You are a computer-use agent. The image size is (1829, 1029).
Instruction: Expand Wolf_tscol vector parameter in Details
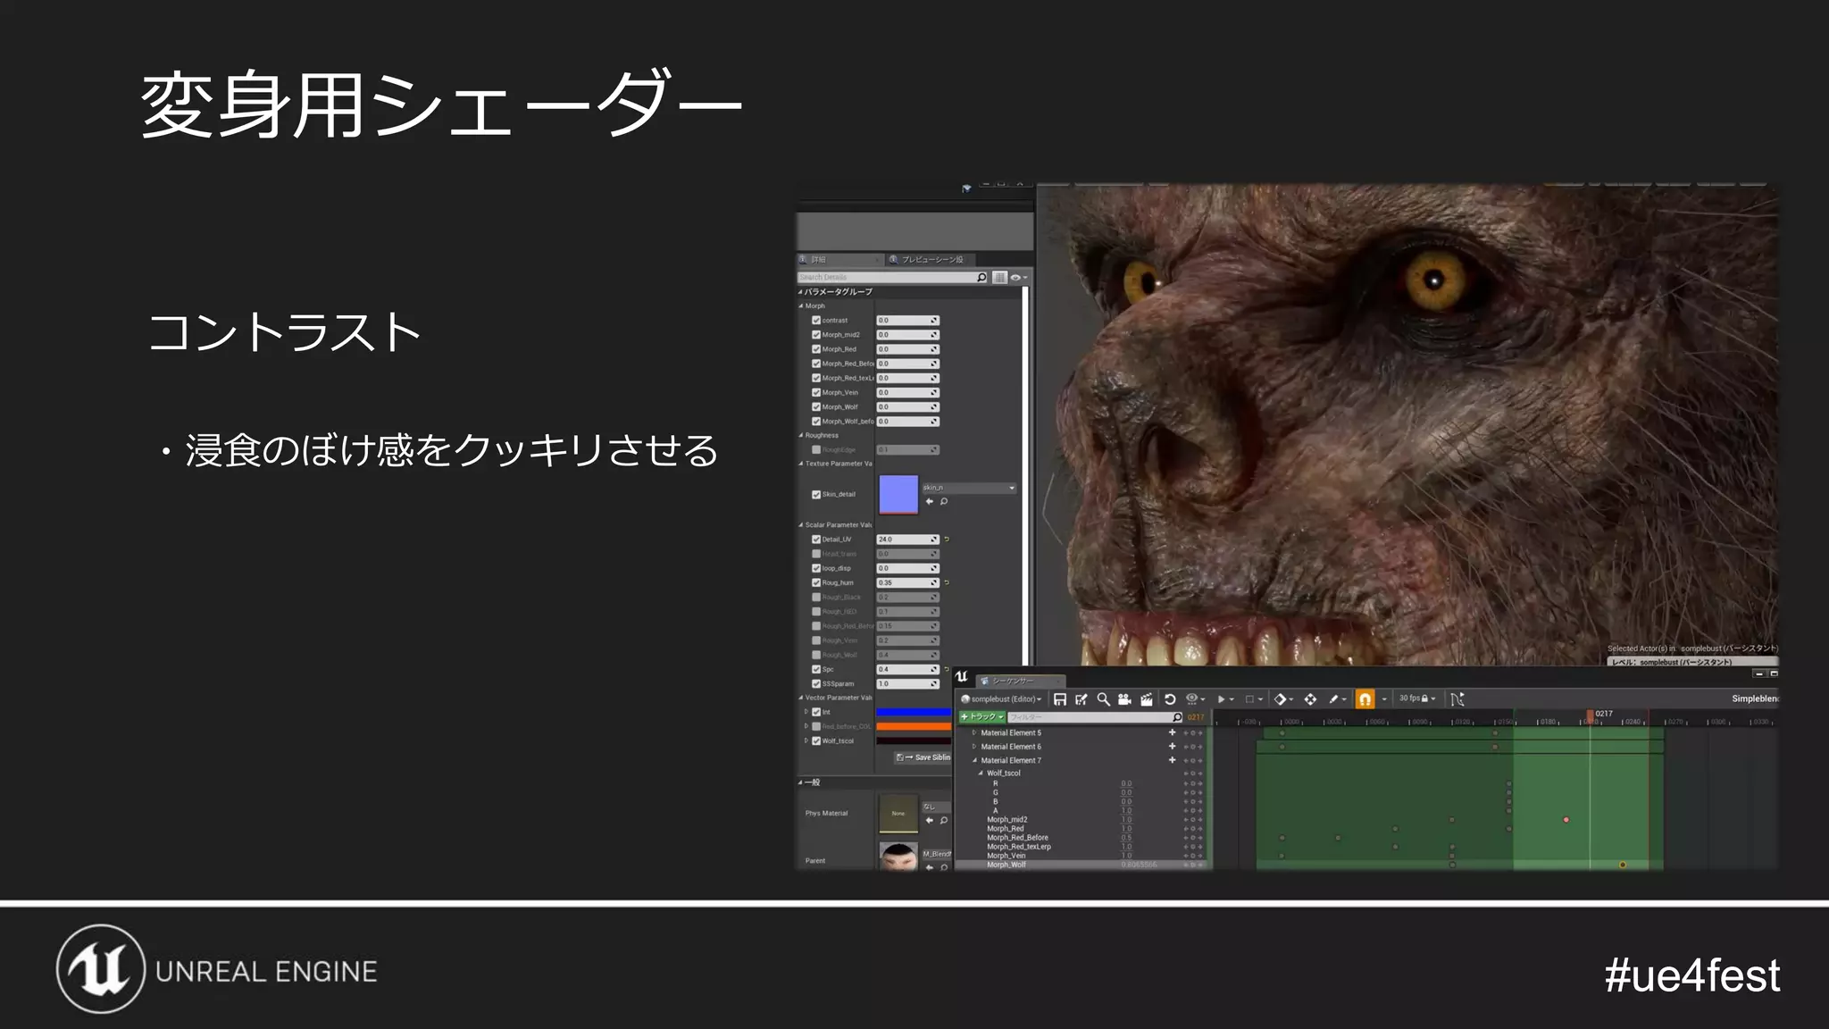[806, 741]
